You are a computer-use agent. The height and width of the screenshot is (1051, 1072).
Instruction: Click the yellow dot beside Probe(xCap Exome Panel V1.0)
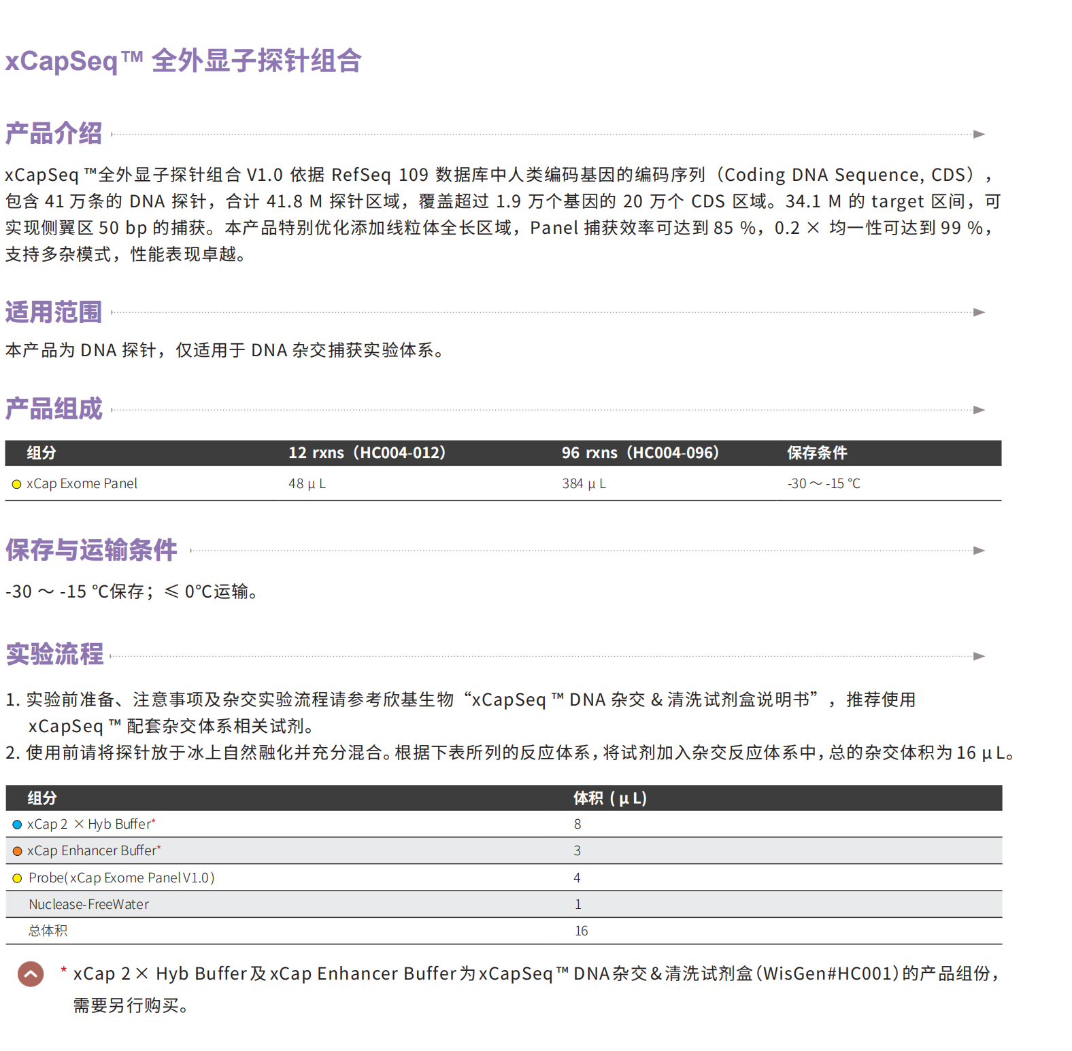pyautogui.click(x=18, y=878)
